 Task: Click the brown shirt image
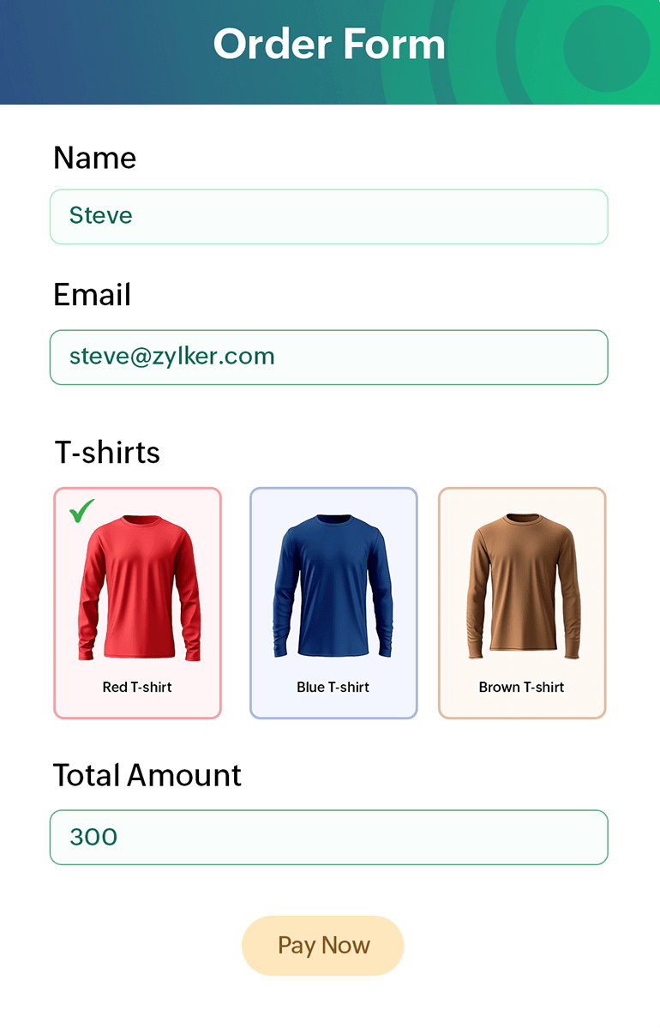(522, 586)
